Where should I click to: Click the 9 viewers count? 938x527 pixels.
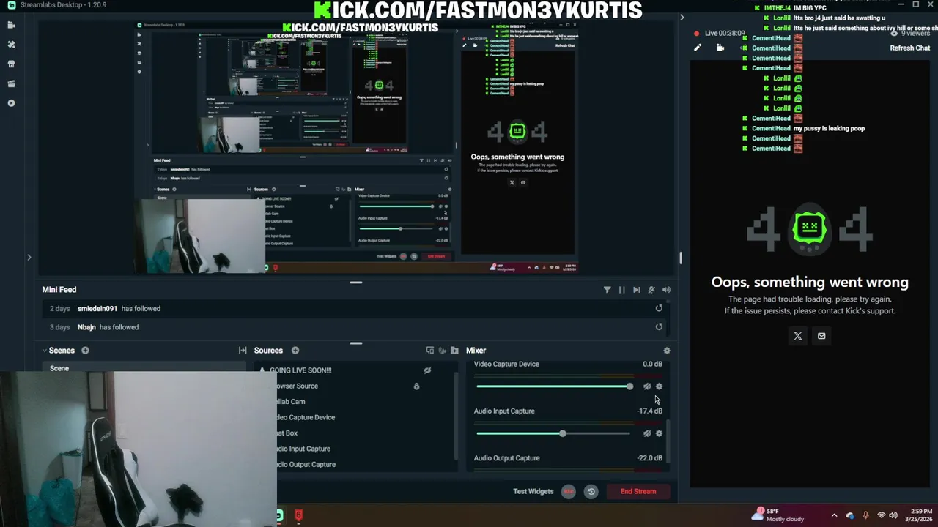tap(915, 34)
